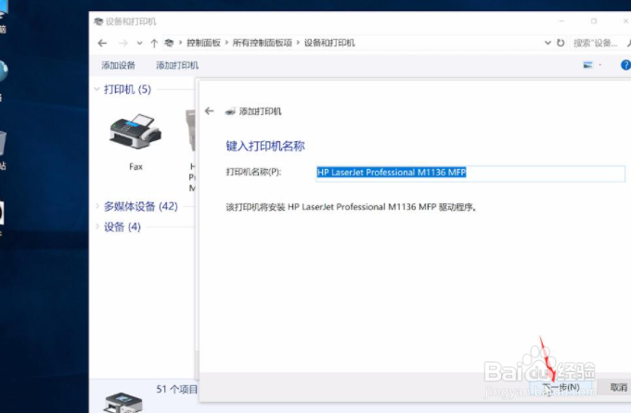
Task: Click the search devices box
Action: [599, 43]
